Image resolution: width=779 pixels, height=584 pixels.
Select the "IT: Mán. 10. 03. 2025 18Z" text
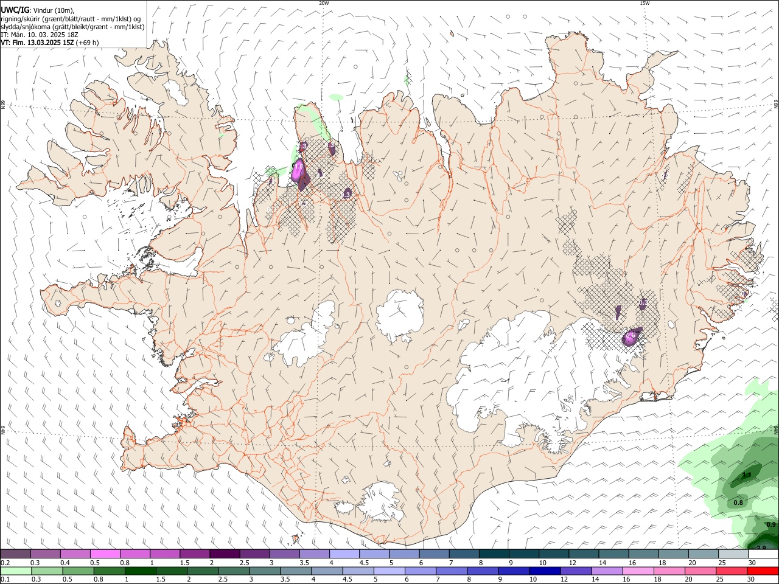point(39,35)
